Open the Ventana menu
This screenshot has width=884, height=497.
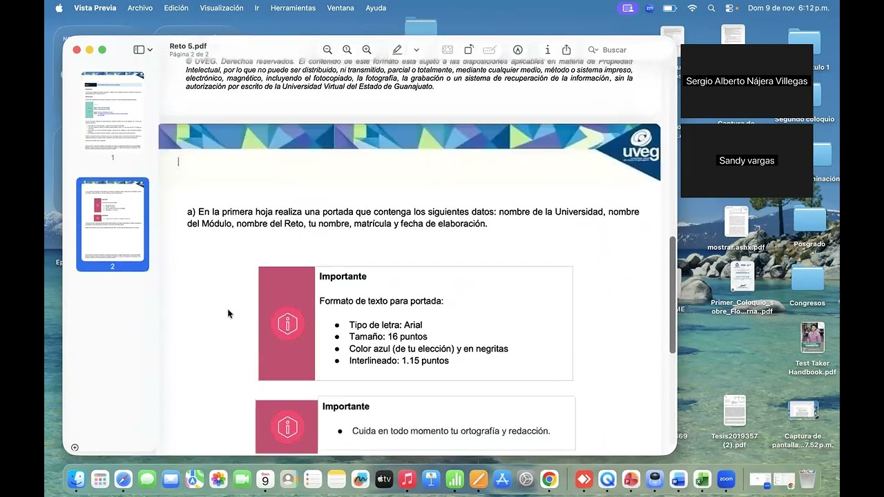tap(340, 8)
